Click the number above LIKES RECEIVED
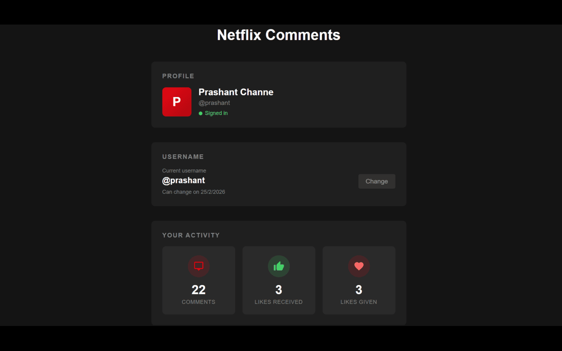This screenshot has width=562, height=351. coord(279,290)
